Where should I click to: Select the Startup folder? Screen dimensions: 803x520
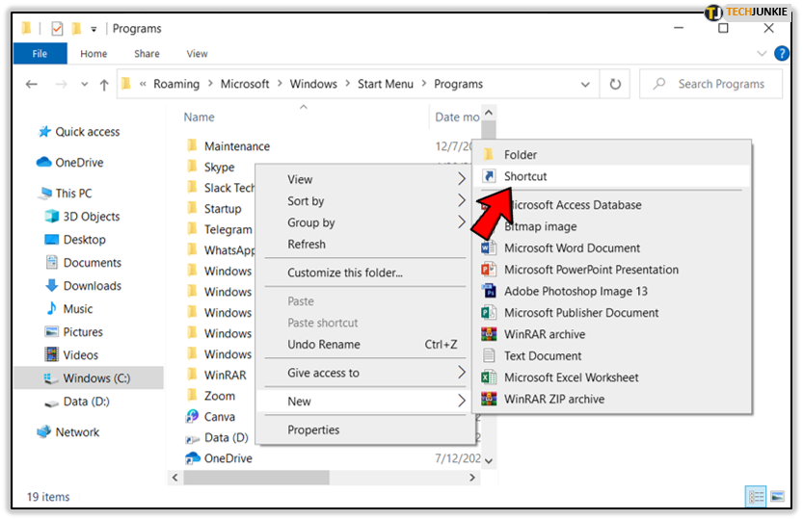214,209
